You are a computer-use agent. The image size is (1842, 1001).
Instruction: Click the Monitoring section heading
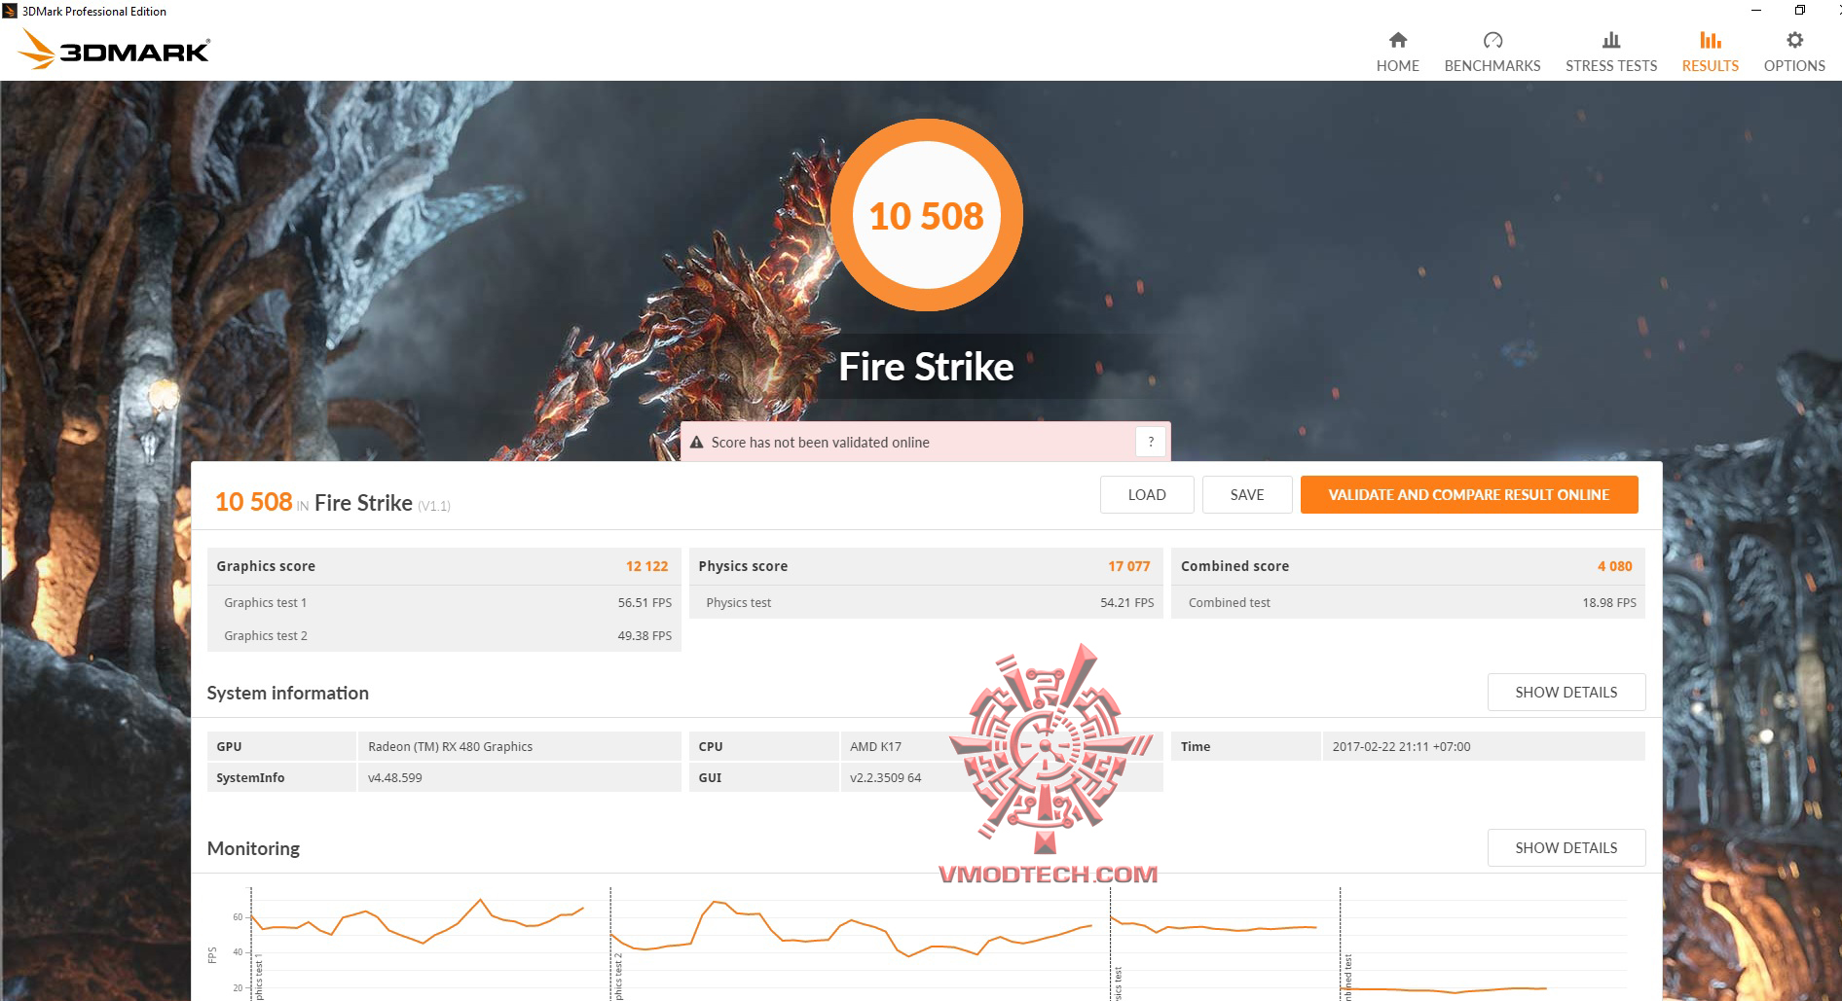(x=253, y=848)
